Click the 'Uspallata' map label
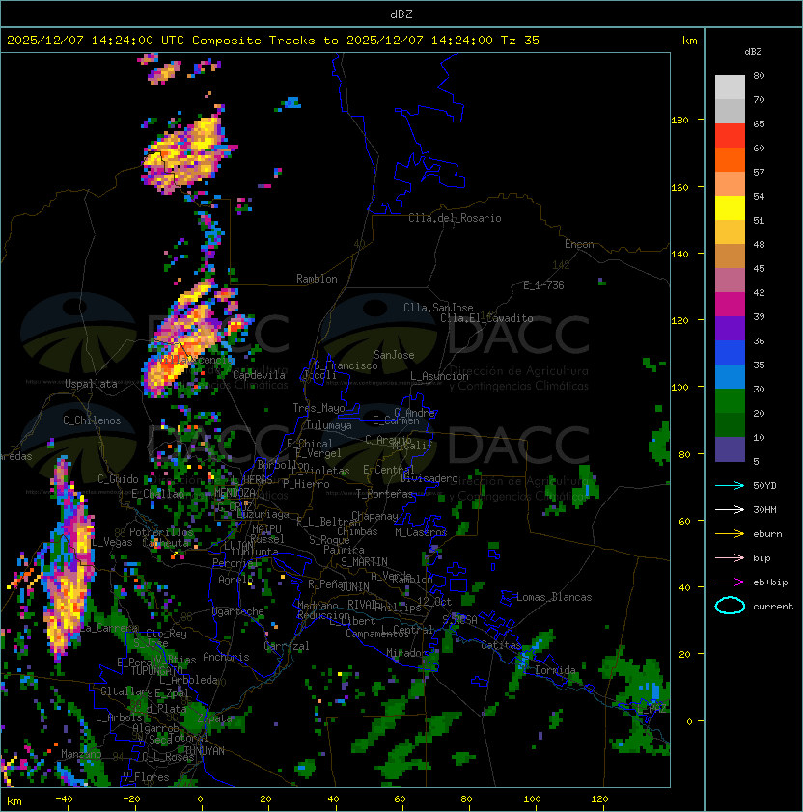This screenshot has height=812, width=803. [91, 384]
